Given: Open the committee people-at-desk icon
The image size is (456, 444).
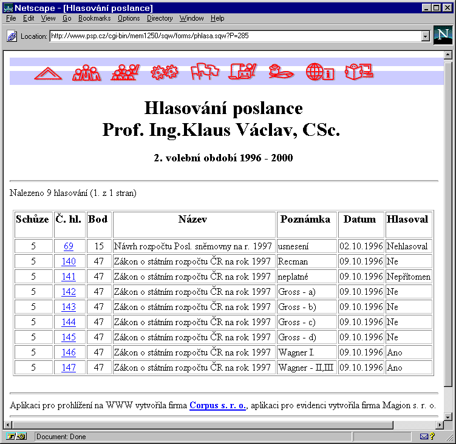Looking at the screenshot, I should tap(125, 72).
